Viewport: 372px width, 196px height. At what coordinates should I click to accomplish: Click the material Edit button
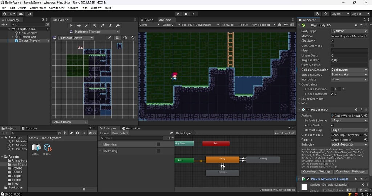[x=351, y=190]
